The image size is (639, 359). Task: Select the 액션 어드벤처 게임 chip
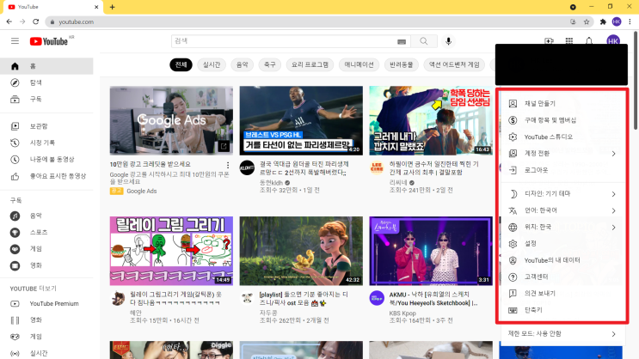(454, 64)
